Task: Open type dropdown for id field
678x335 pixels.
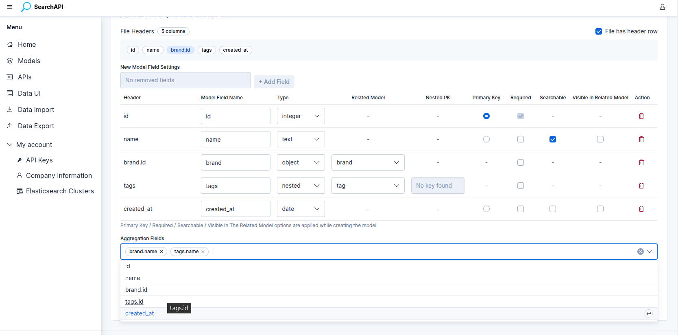Action: [x=301, y=116]
